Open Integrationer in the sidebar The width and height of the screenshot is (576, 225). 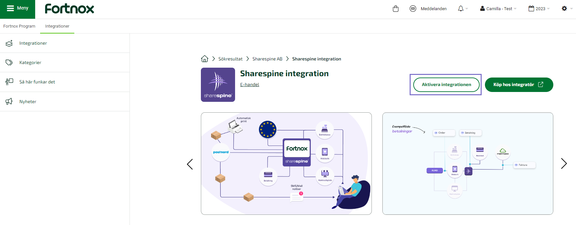(65, 43)
